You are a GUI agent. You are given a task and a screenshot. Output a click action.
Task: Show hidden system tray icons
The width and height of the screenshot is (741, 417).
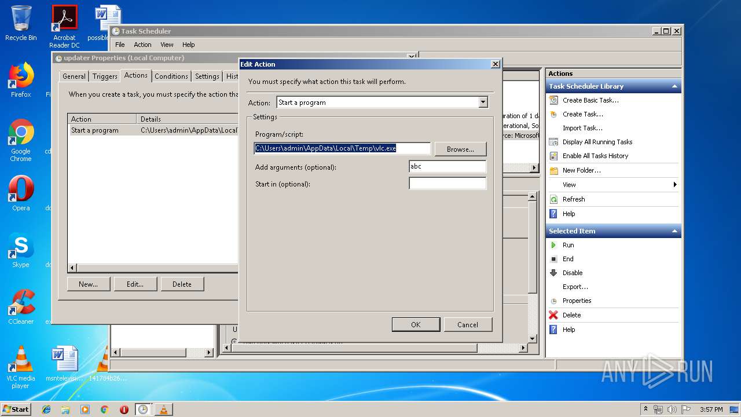pyautogui.click(x=646, y=409)
